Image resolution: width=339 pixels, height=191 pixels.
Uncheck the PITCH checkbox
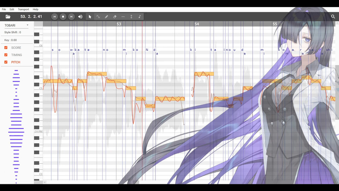pos(6,62)
